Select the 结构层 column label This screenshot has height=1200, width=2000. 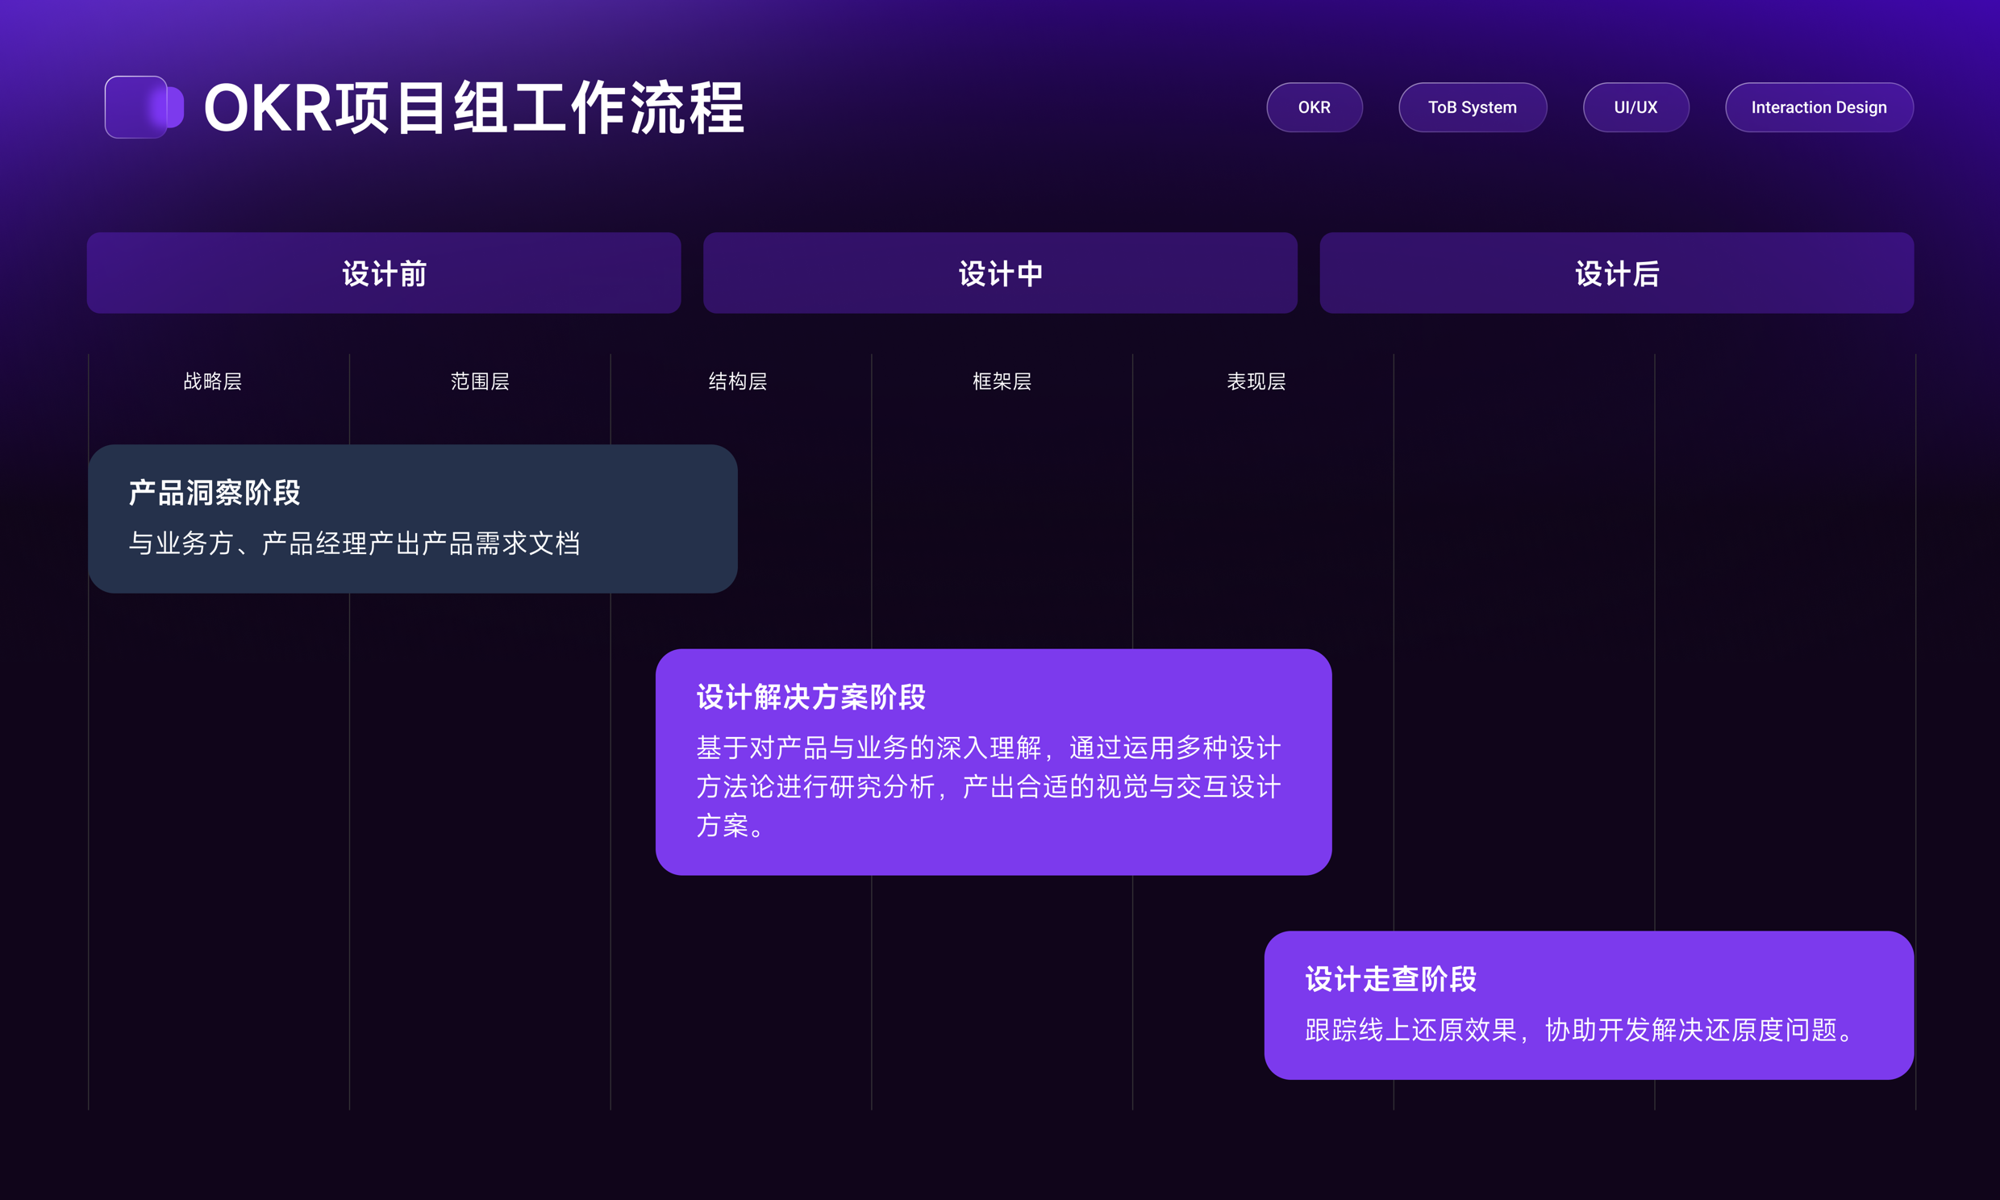pyautogui.click(x=738, y=381)
